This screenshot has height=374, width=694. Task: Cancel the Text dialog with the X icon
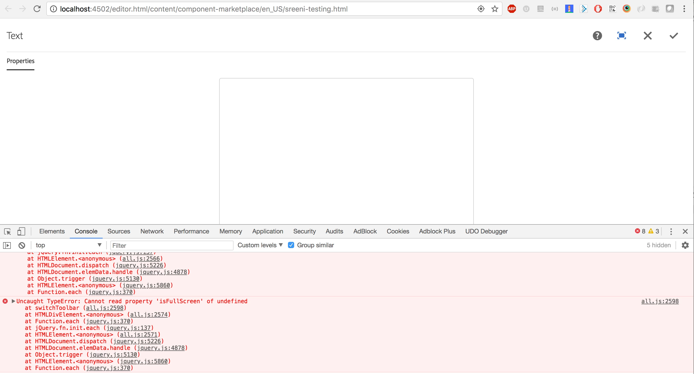pos(648,36)
